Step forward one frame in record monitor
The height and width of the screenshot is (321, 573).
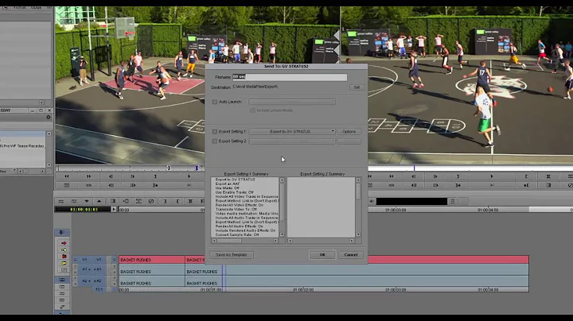point(435,176)
